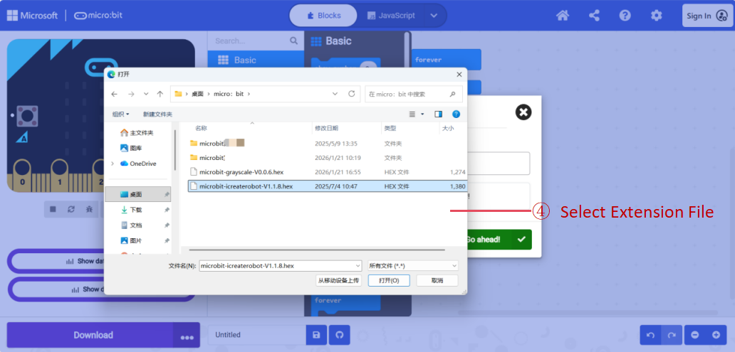Select folder dated 2025/5/9 13:35
Screen dimensions: 735x352
pos(328,143)
